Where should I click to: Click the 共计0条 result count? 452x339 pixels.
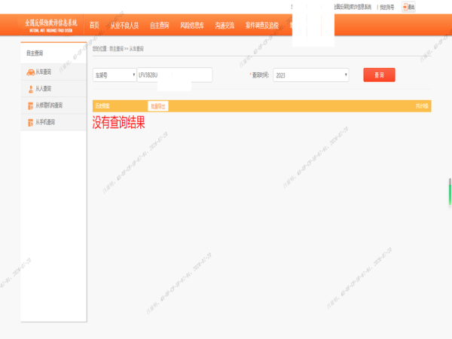click(x=422, y=105)
